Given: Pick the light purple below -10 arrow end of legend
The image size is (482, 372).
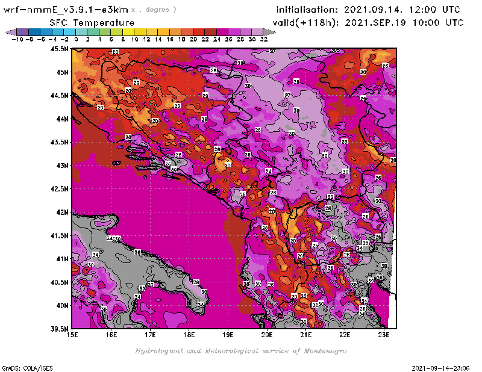Looking at the screenshot, I should 11,32.
